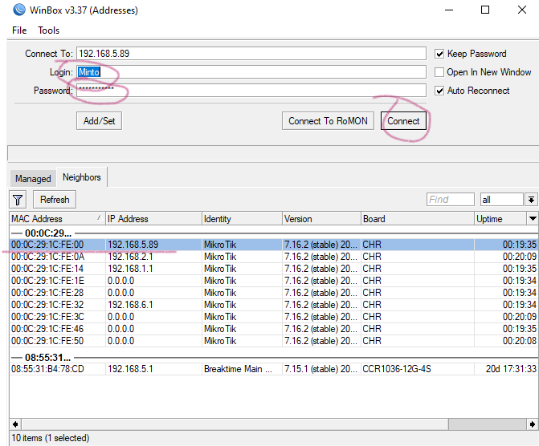Click in the Connect To address field
The image size is (539, 446).
click(x=251, y=54)
